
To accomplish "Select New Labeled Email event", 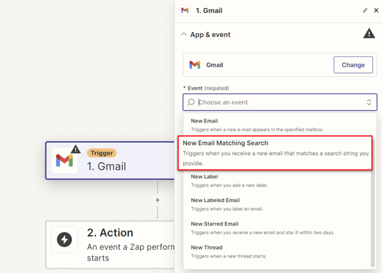I will tap(215, 200).
